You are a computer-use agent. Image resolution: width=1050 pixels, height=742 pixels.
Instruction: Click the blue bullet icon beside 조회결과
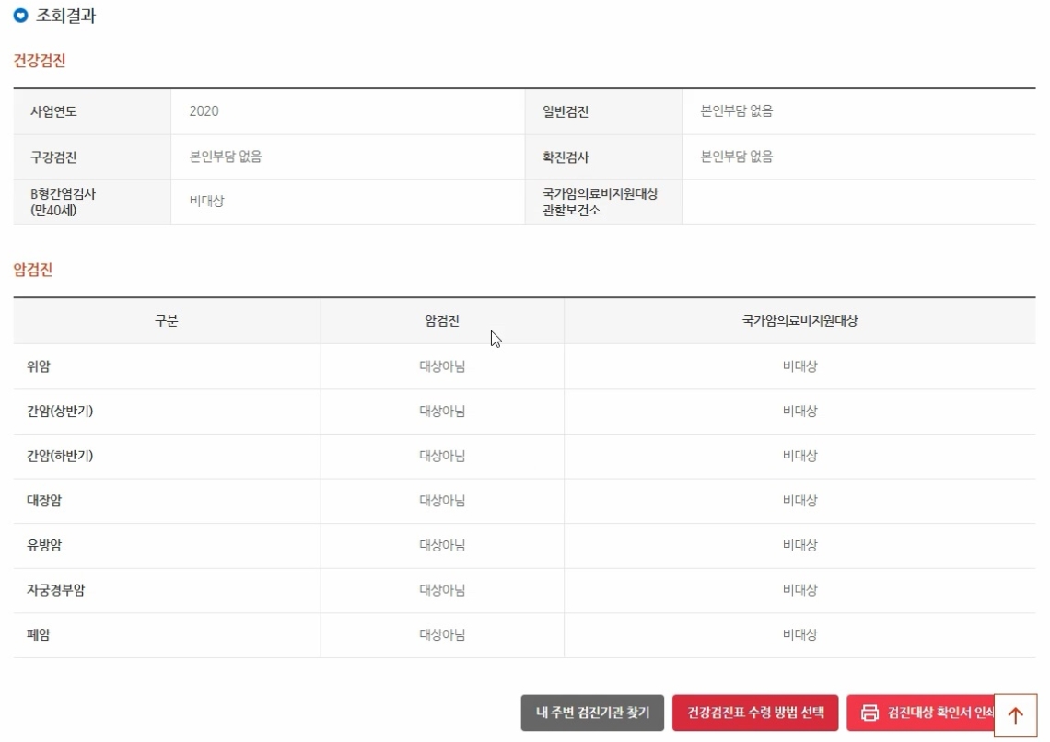21,16
